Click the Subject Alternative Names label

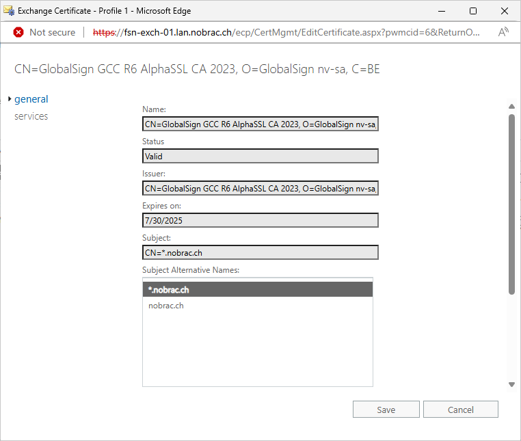[191, 270]
